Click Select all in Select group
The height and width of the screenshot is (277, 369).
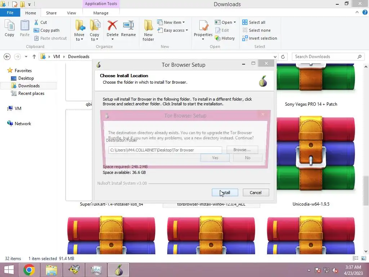[x=254, y=22]
